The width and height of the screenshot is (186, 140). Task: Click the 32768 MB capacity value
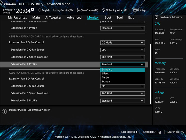click(x=160, y=82)
